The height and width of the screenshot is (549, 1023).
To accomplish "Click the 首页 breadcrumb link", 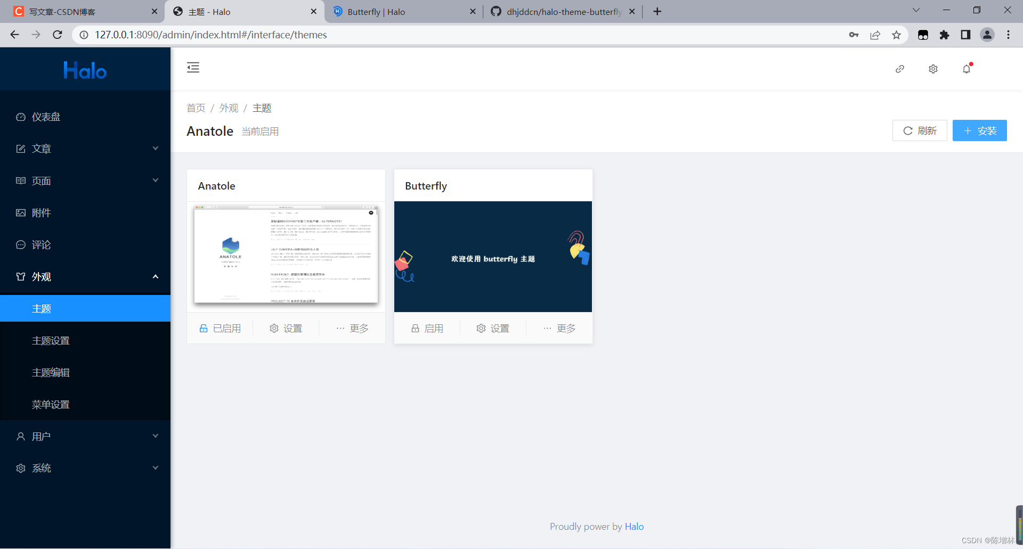I will click(x=196, y=108).
